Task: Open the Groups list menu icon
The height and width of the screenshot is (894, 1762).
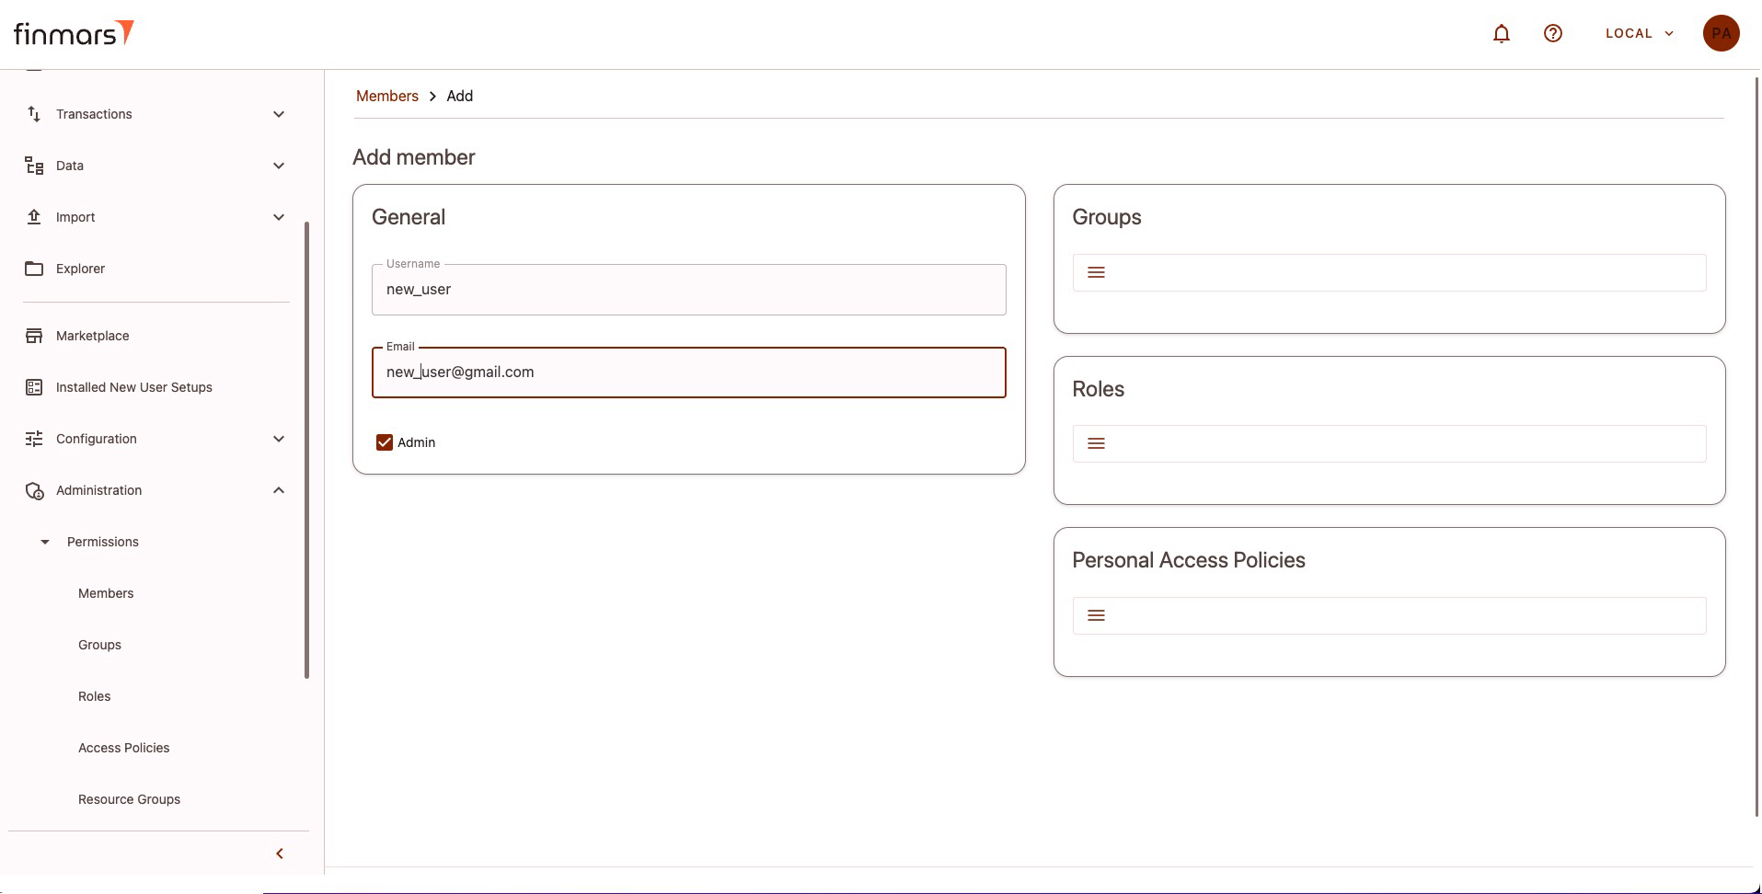Action: [x=1096, y=273]
